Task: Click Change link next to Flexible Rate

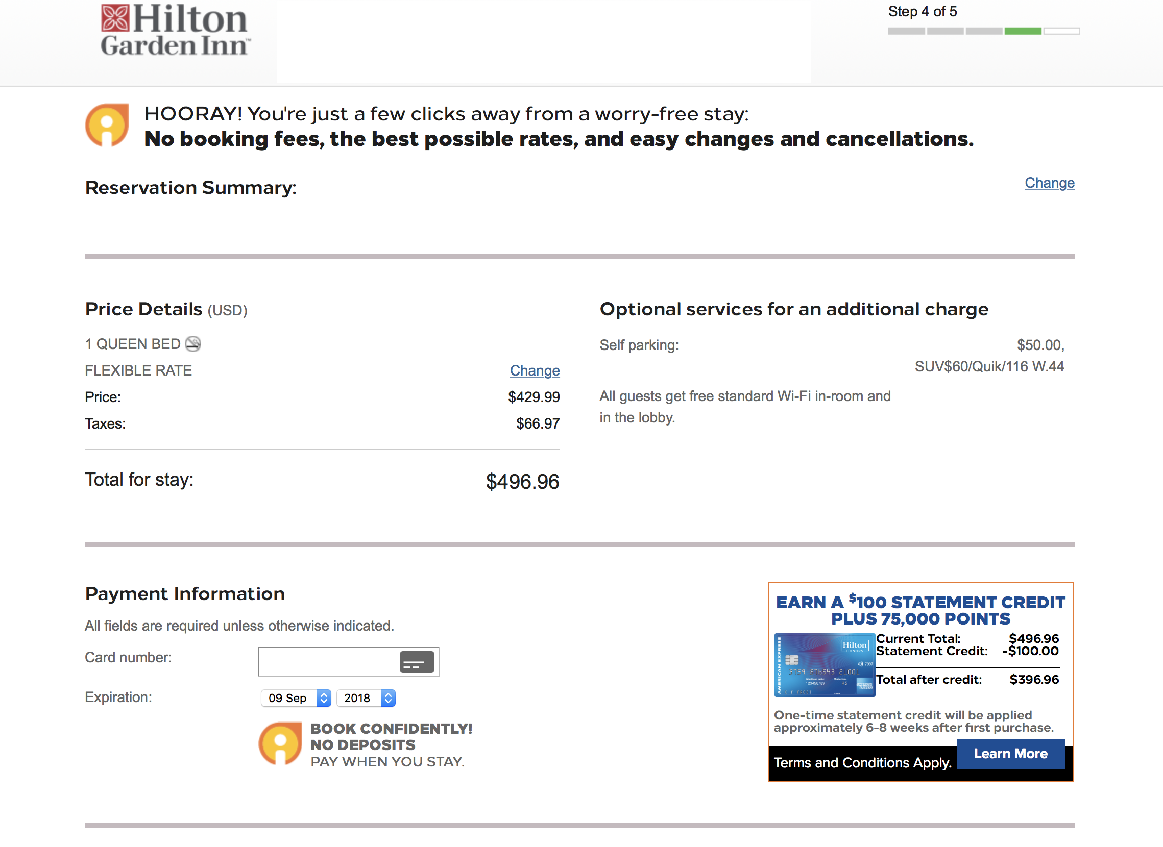Action: click(535, 371)
